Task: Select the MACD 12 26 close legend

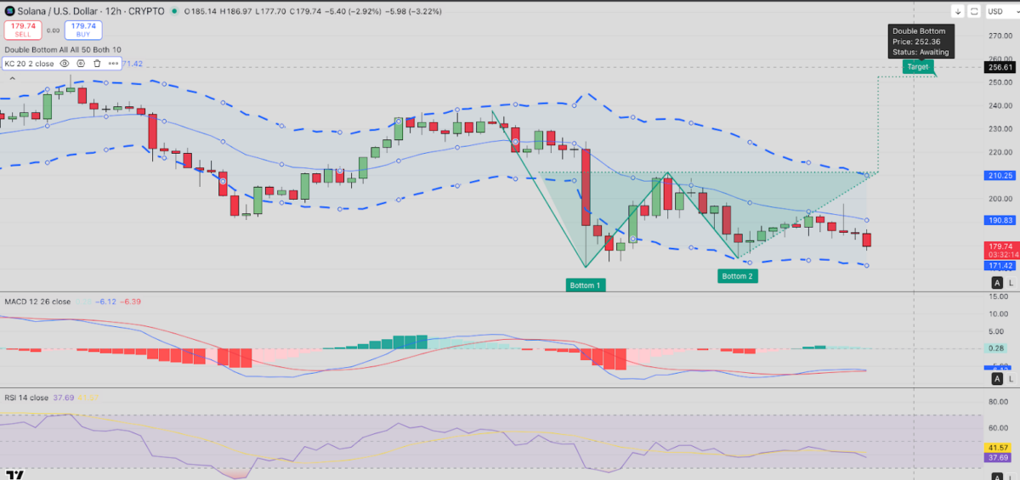Action: [37, 302]
